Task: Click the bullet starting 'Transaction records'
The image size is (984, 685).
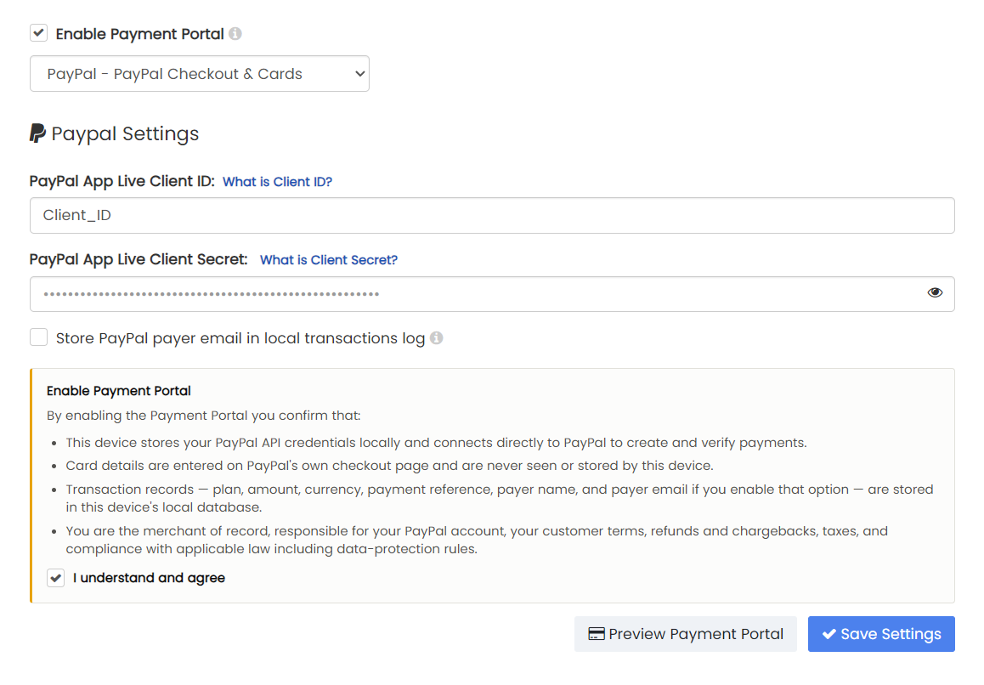Action: pos(500,498)
